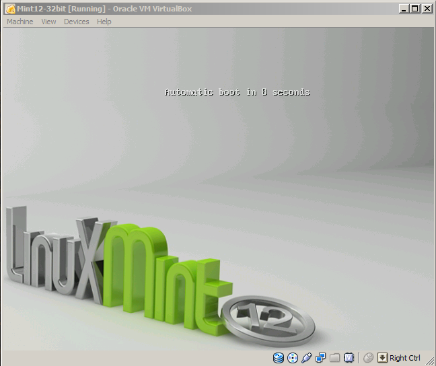Click the virtualization (V) processor status icon
Image resolution: width=436 pixels, height=366 pixels.
tap(349, 358)
